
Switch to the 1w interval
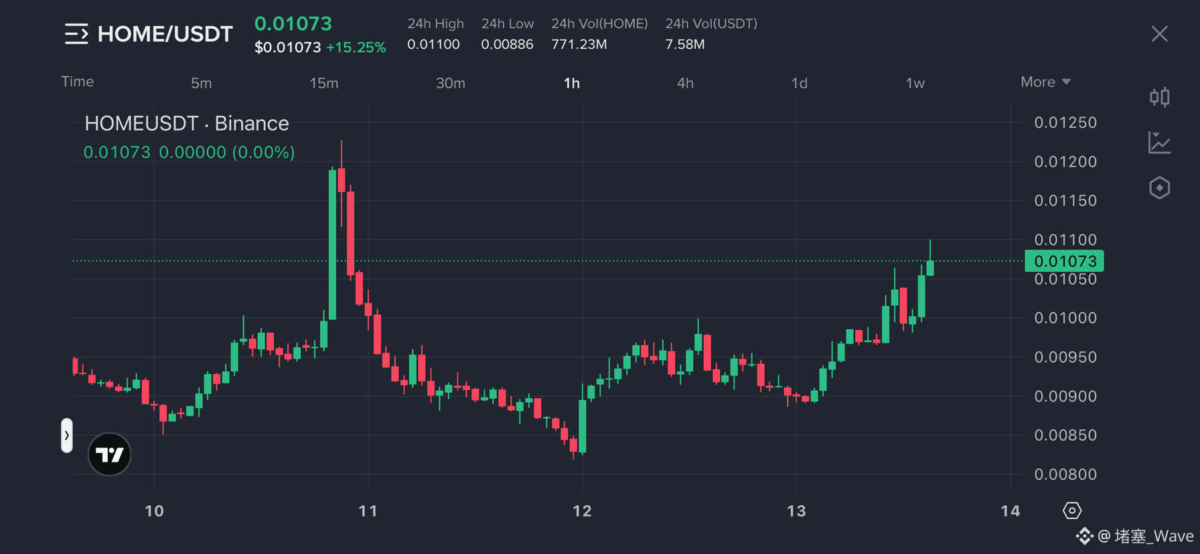tap(915, 83)
